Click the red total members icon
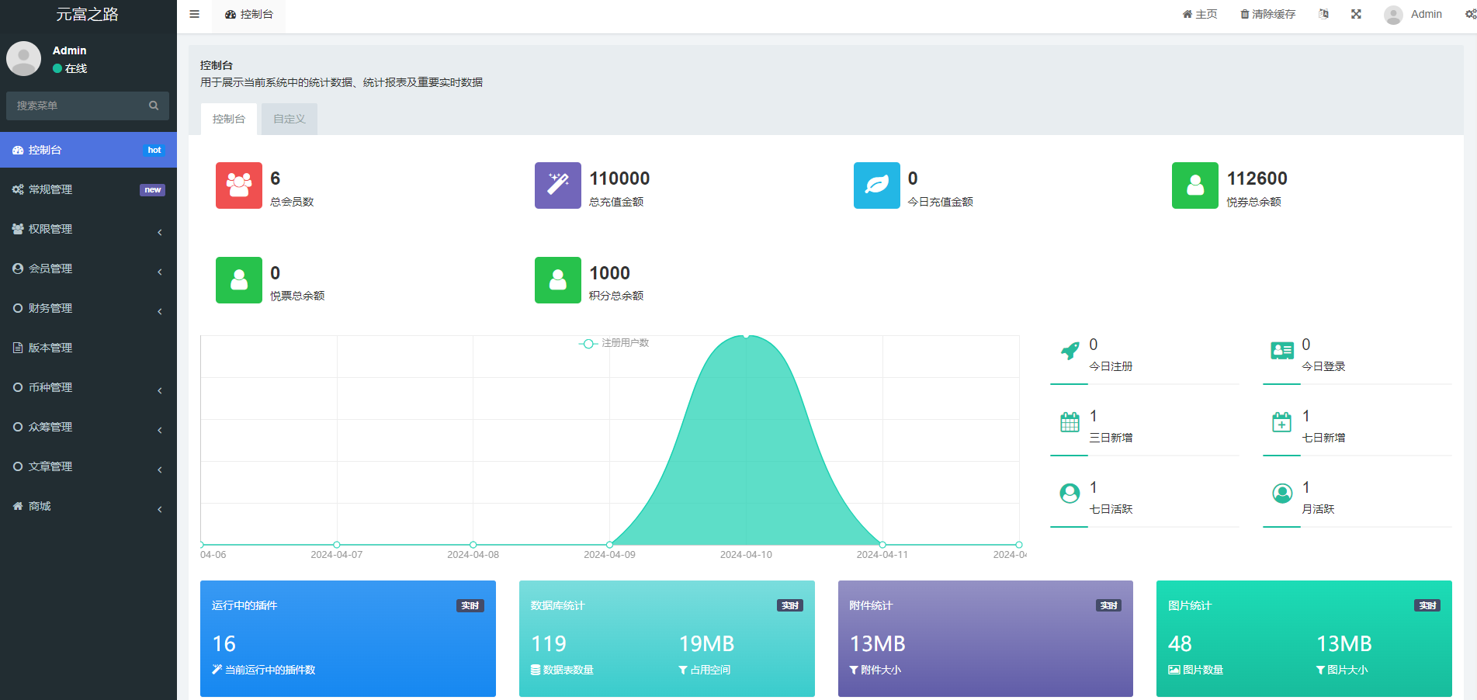The width and height of the screenshot is (1477, 700). coord(239,185)
